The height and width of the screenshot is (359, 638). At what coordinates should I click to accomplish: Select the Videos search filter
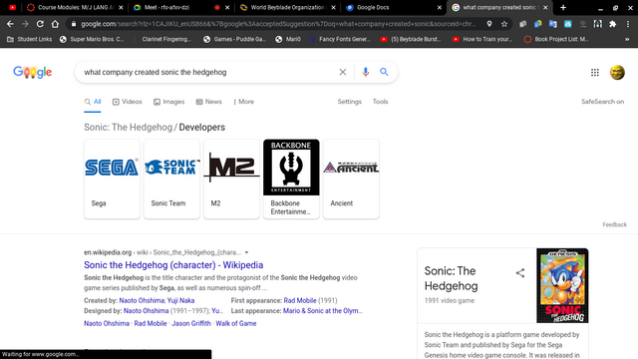click(x=128, y=102)
